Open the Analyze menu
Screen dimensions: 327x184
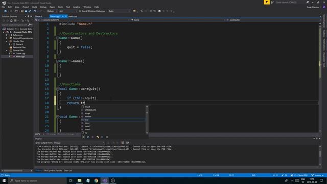tap(77, 7)
